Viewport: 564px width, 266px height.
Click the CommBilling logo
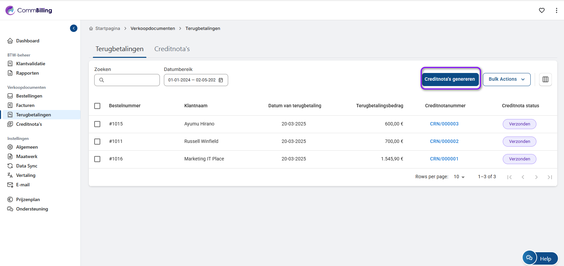[x=29, y=10]
